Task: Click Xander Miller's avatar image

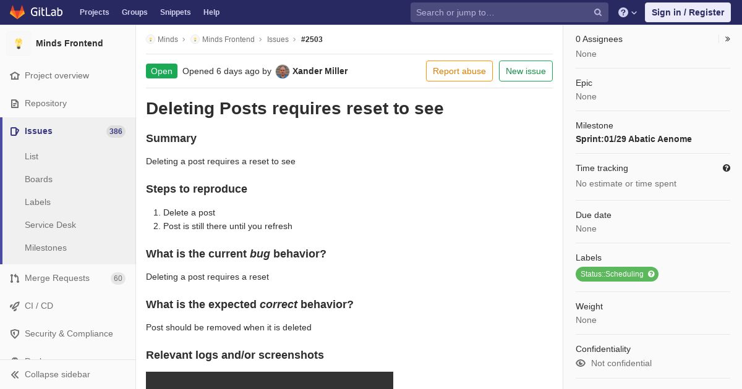Action: (283, 71)
